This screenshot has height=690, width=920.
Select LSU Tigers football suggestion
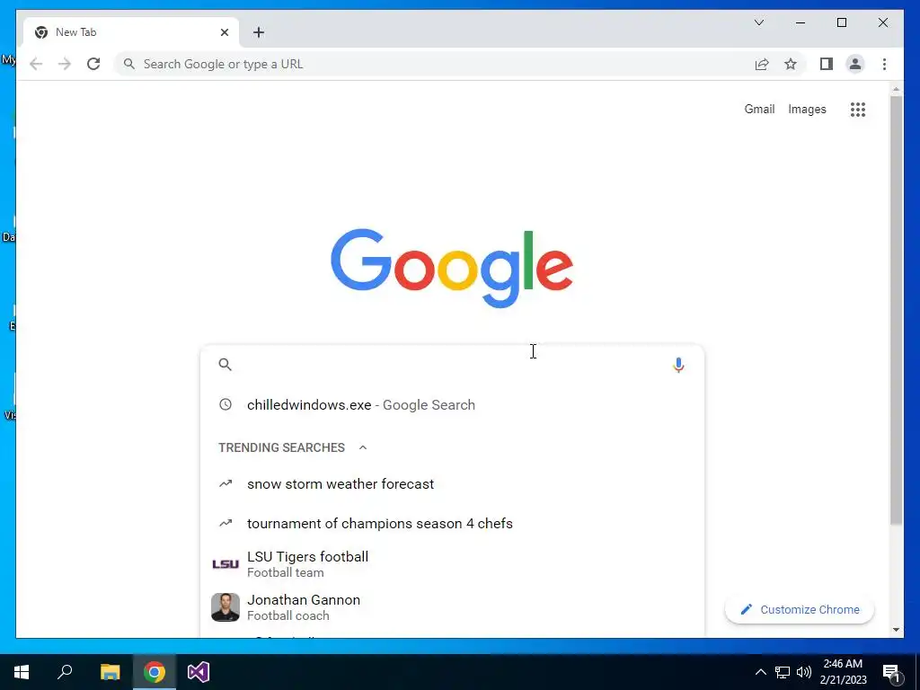point(452,564)
